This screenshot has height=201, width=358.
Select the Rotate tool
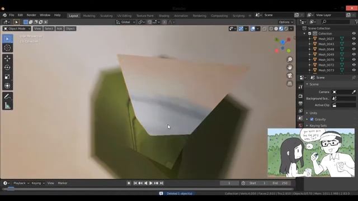(x=7, y=68)
